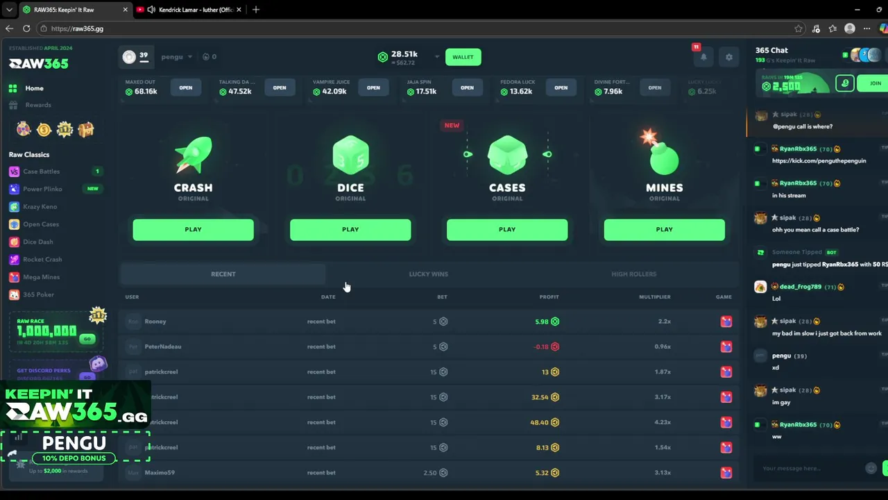888x500 pixels.
Task: Open the browser profile icon
Action: (x=850, y=28)
